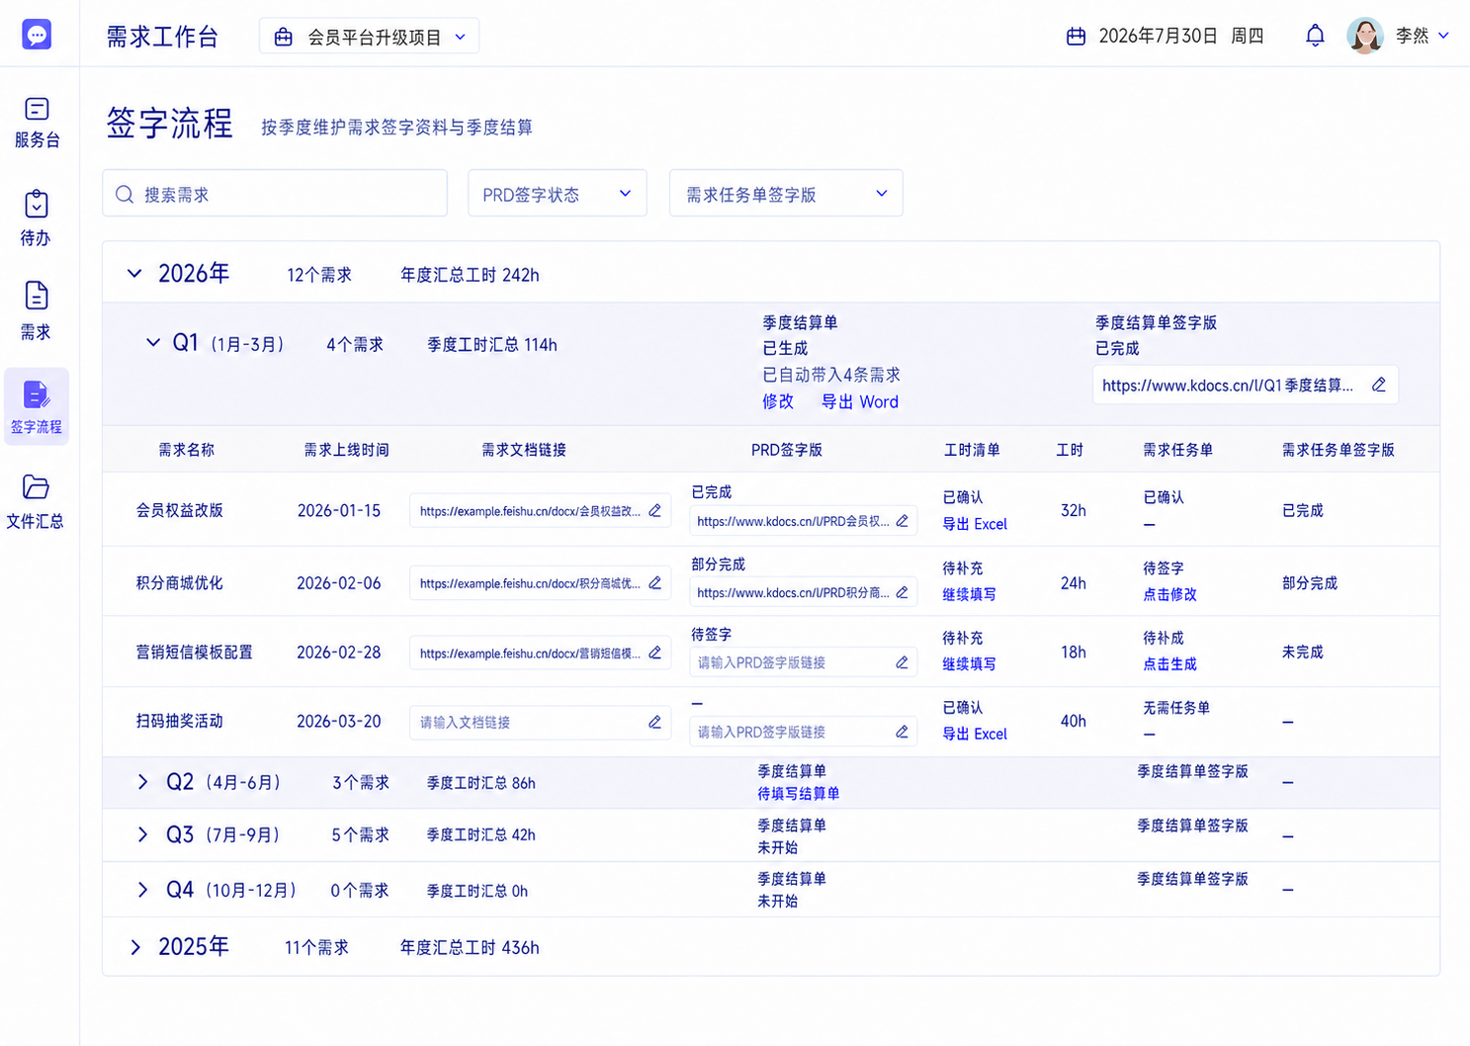Click the date 2026-03-20

[339, 722]
